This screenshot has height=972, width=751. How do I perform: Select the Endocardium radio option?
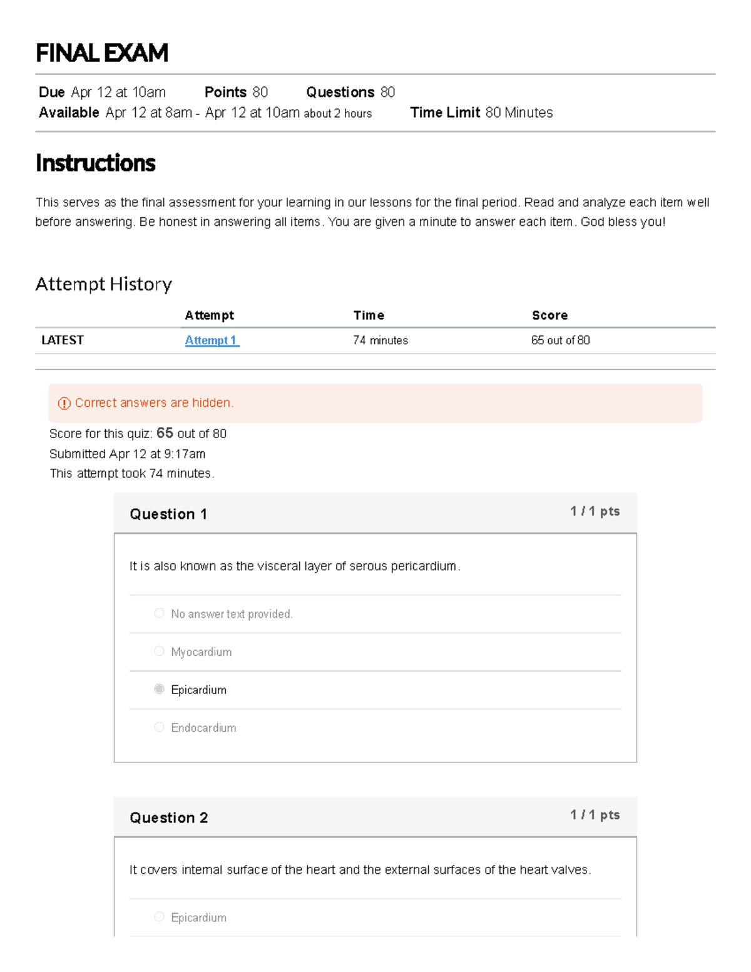(x=159, y=727)
